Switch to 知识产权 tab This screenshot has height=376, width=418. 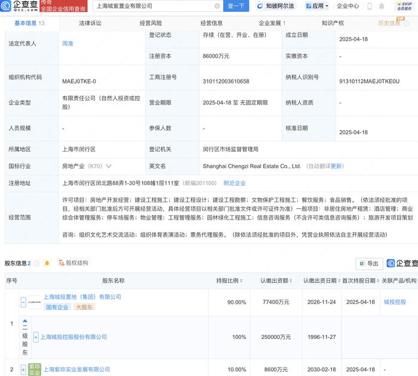click(x=333, y=23)
